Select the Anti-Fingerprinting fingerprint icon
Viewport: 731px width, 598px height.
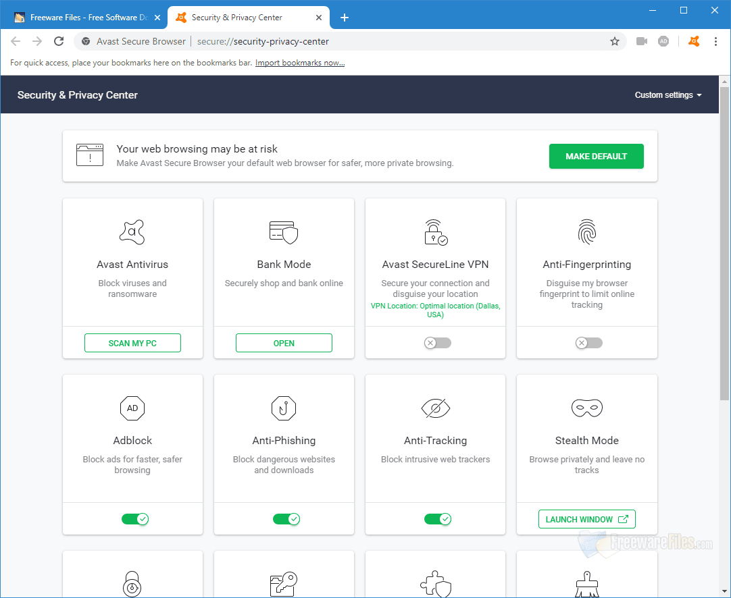[x=586, y=232]
